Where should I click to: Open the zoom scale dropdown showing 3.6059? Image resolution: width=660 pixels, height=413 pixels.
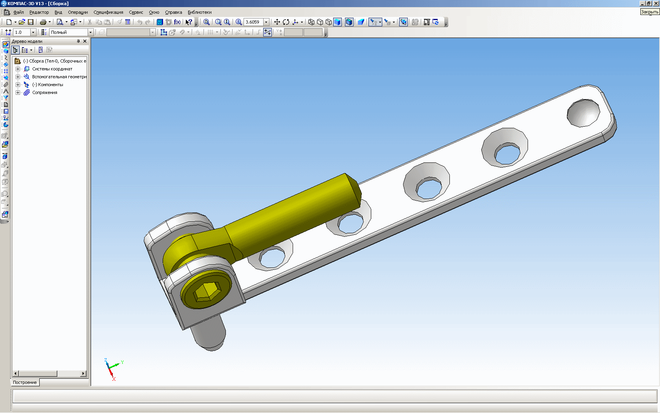266,22
